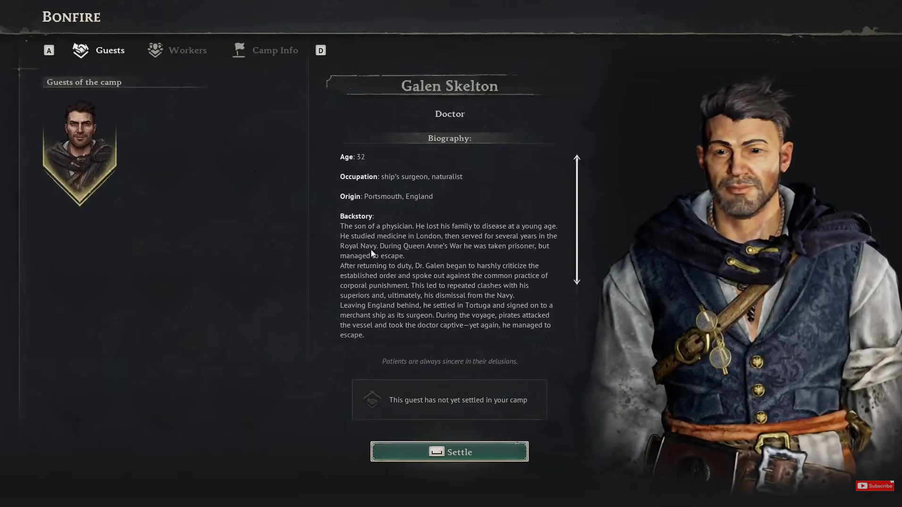Viewport: 902px width, 507px height.
Task: Click the Guests of the camp label
Action: pyautogui.click(x=84, y=82)
